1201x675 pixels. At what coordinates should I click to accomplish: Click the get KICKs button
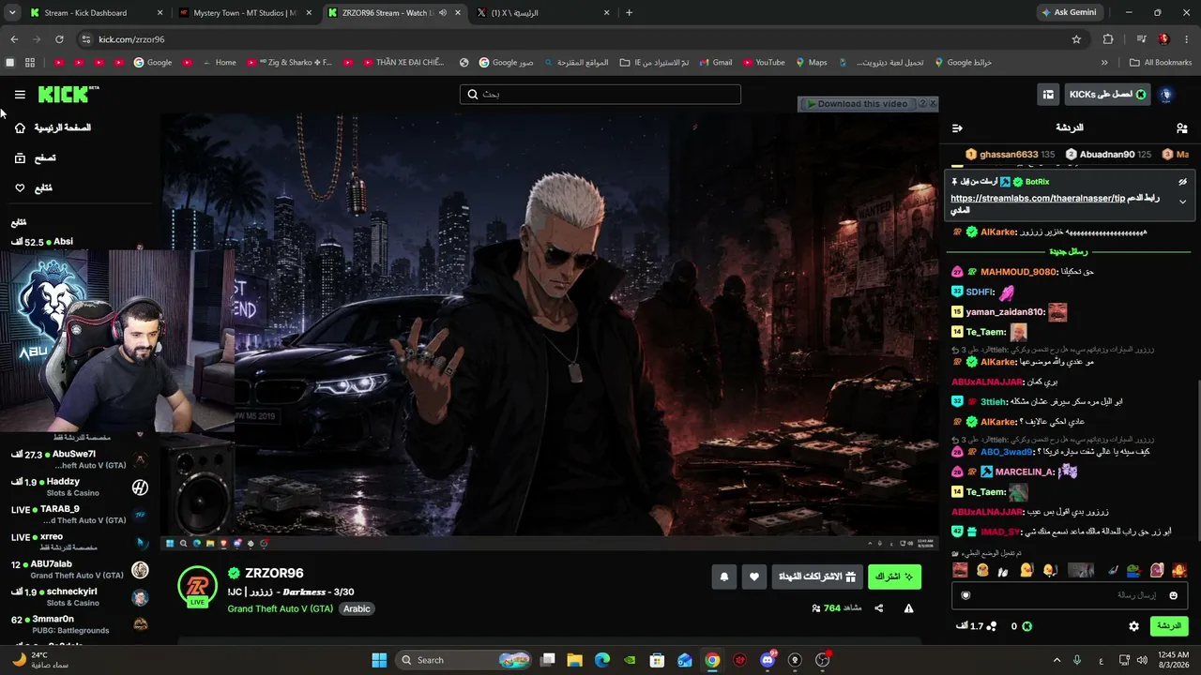[1108, 95]
